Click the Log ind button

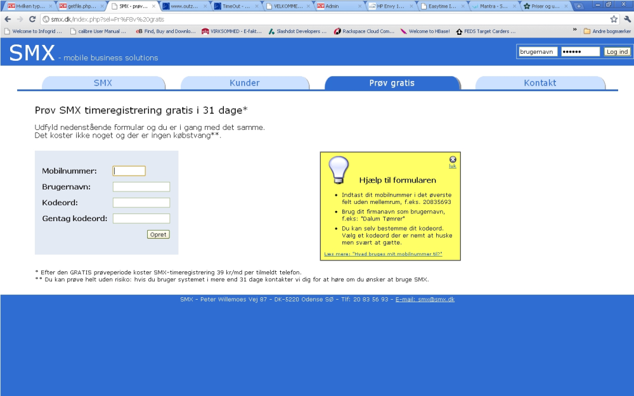click(x=617, y=52)
